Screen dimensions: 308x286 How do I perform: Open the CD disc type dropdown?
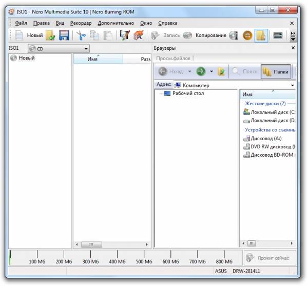[x=59, y=48]
